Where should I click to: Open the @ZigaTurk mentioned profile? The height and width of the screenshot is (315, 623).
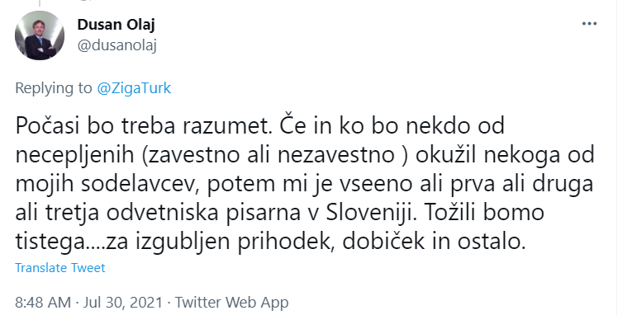click(134, 88)
